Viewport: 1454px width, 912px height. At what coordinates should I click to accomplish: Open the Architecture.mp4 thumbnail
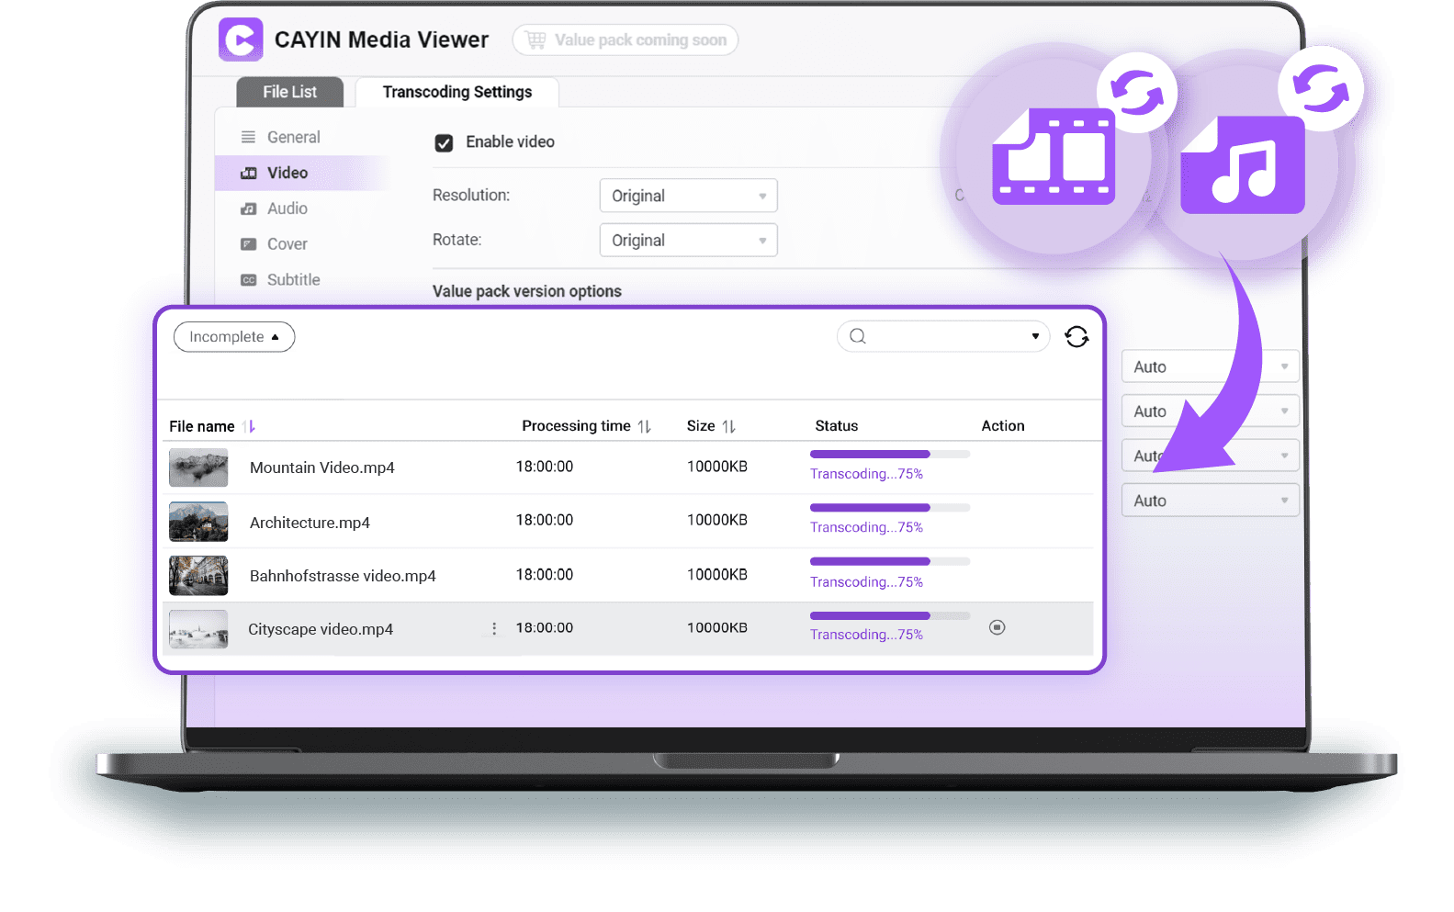coord(198,522)
